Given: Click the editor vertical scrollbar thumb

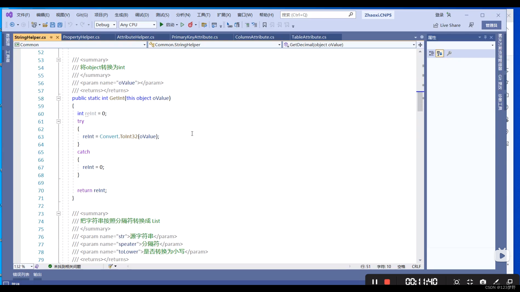Looking at the screenshot, I should [420, 101].
